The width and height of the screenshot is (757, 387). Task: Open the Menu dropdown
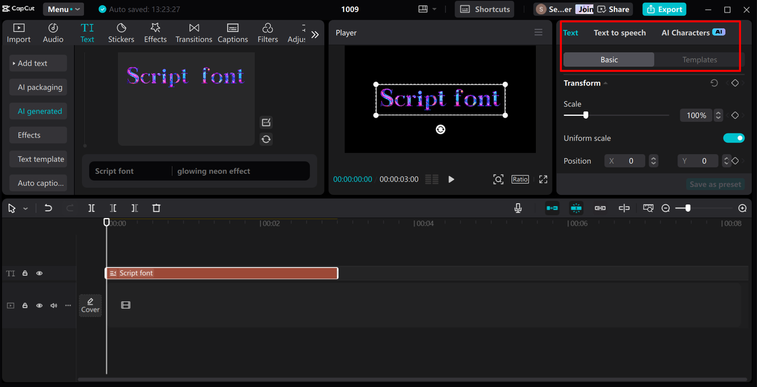pyautogui.click(x=63, y=9)
